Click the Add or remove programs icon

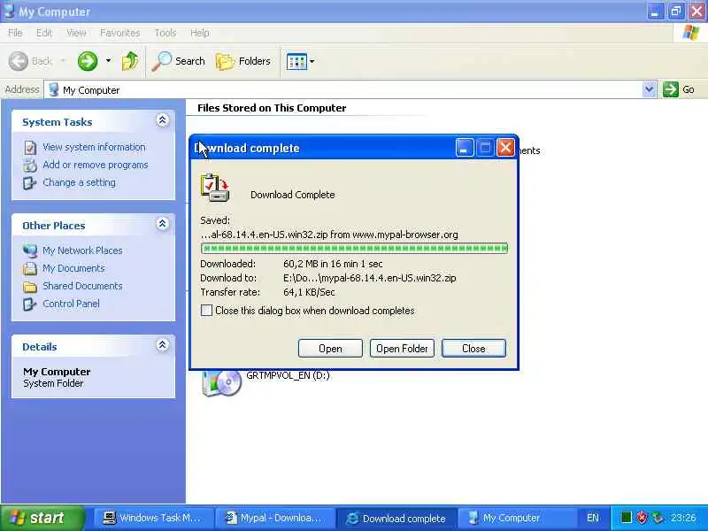tap(30, 165)
